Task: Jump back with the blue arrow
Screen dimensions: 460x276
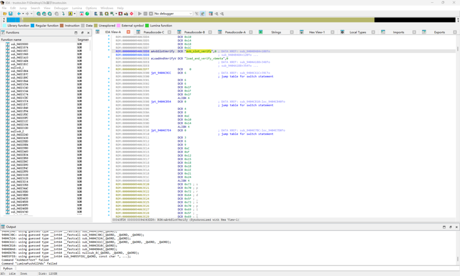Action: pyautogui.click(x=19, y=14)
